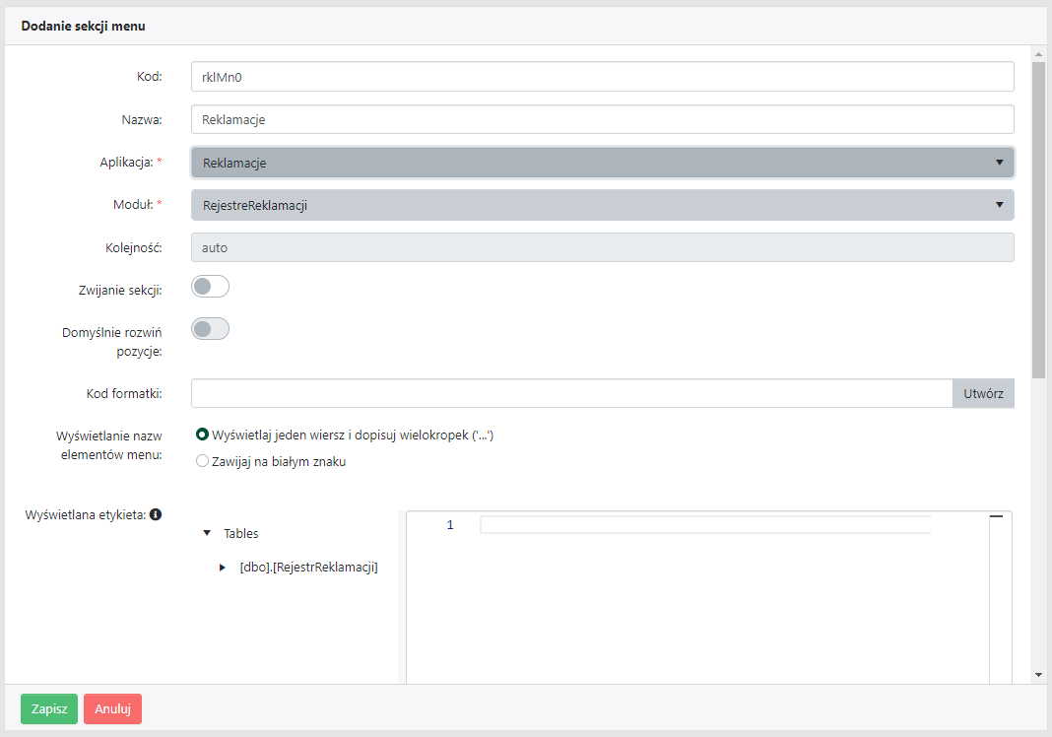Collapse the Tables tree node arrow
Screen dimensions: 1052x737
(x=207, y=533)
